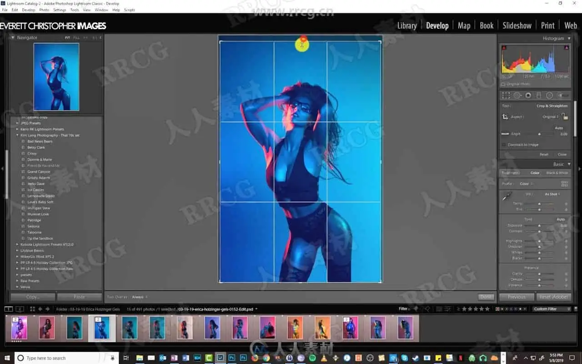
Task: Set Navigator zoom to FIT
Action: click(67, 38)
